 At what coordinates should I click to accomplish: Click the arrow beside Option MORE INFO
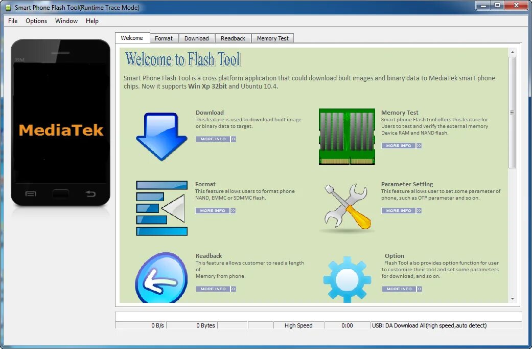[x=420, y=289]
